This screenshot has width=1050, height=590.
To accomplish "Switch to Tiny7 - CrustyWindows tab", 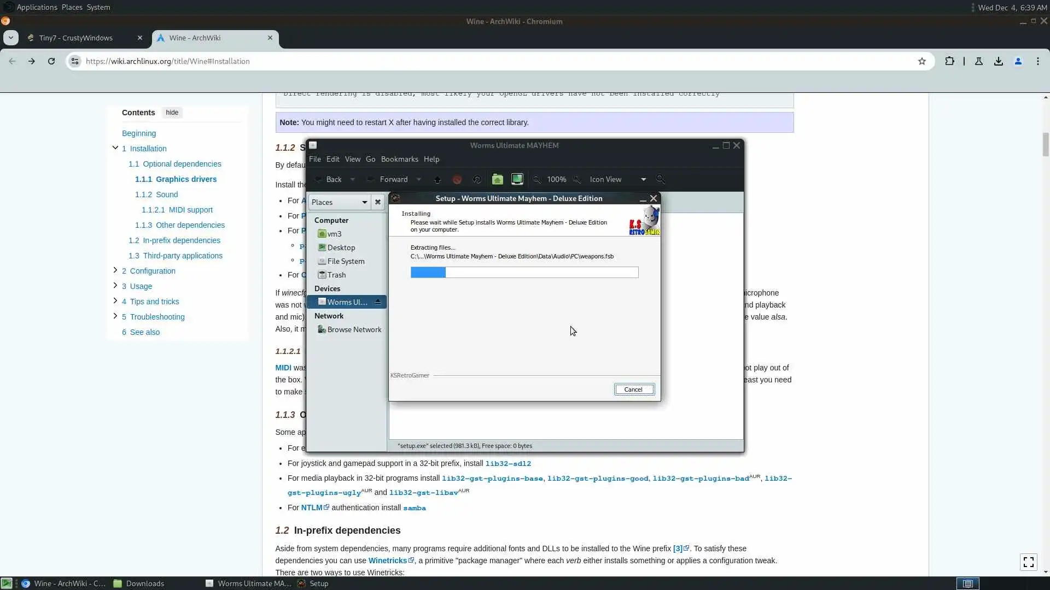I will point(77,38).
